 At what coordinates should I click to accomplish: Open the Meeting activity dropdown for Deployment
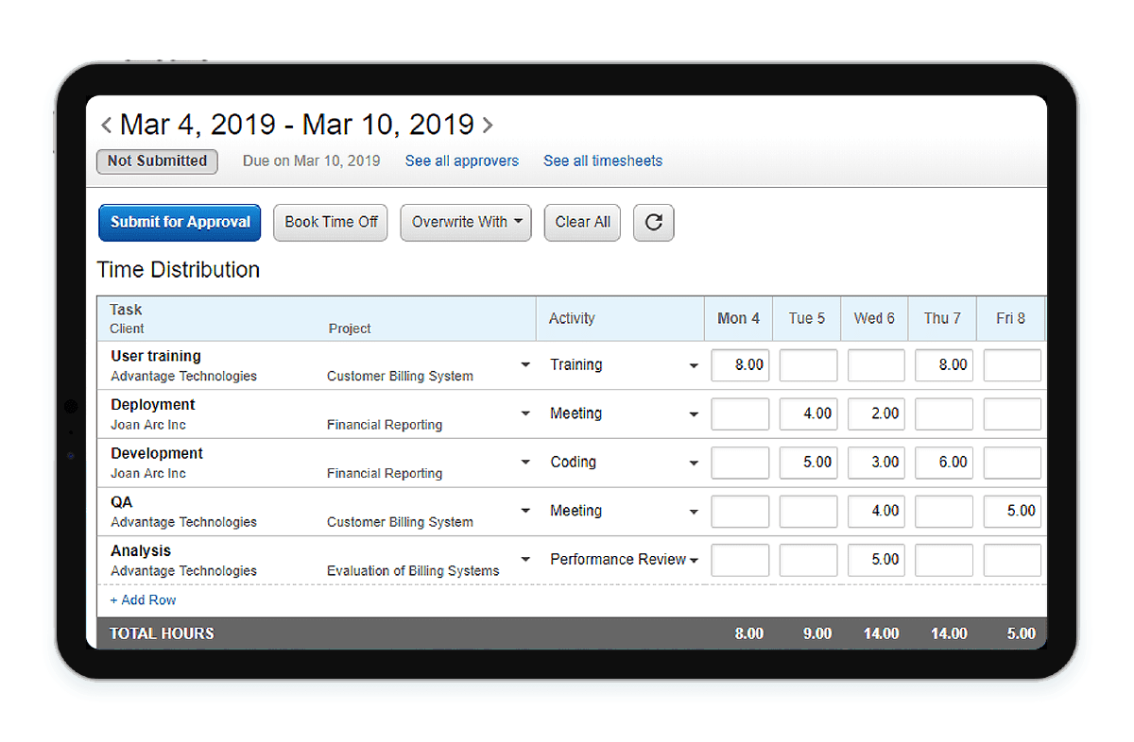tap(693, 413)
